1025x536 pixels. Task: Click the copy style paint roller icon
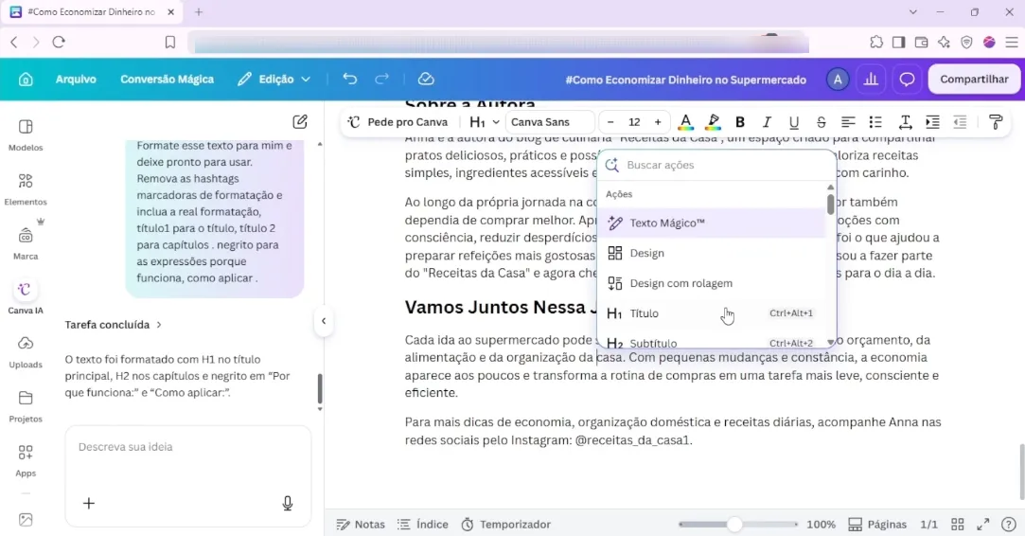click(996, 122)
